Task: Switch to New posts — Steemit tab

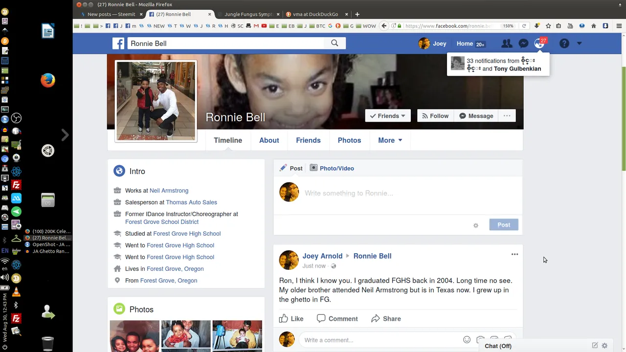Action: click(x=111, y=14)
